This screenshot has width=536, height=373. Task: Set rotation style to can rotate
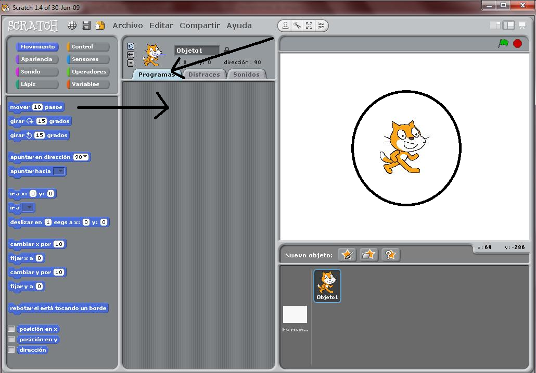click(x=131, y=46)
